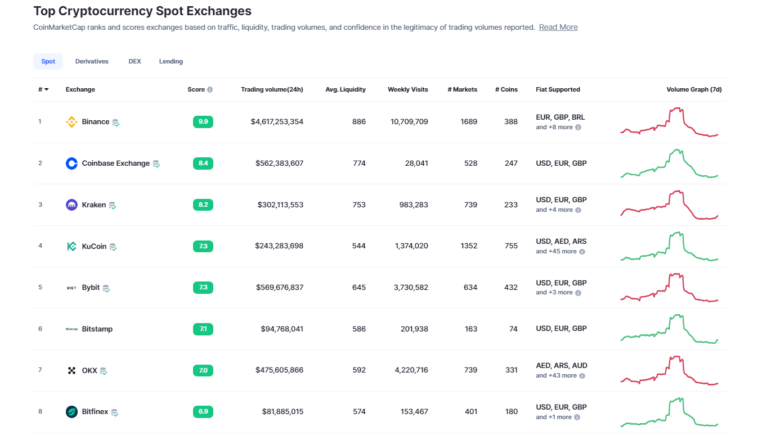The image size is (767, 436).
Task: Click Binance trading volume $4,617,253,354
Action: (x=277, y=122)
